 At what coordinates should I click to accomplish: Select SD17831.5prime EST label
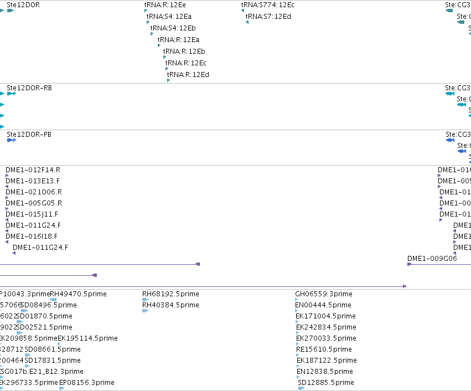pos(53,361)
